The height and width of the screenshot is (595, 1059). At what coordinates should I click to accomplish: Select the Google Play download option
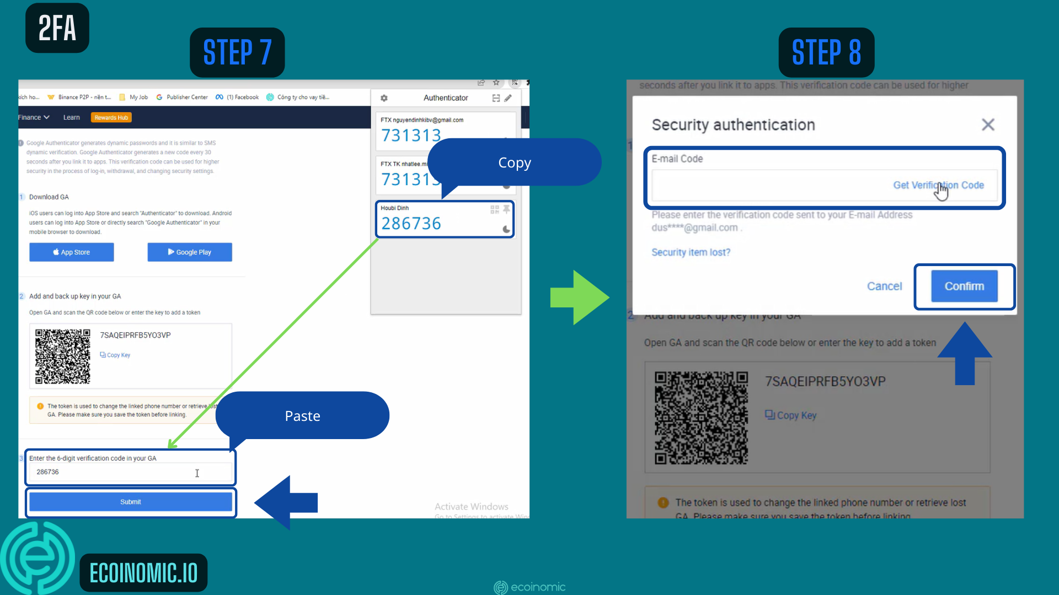pyautogui.click(x=190, y=252)
